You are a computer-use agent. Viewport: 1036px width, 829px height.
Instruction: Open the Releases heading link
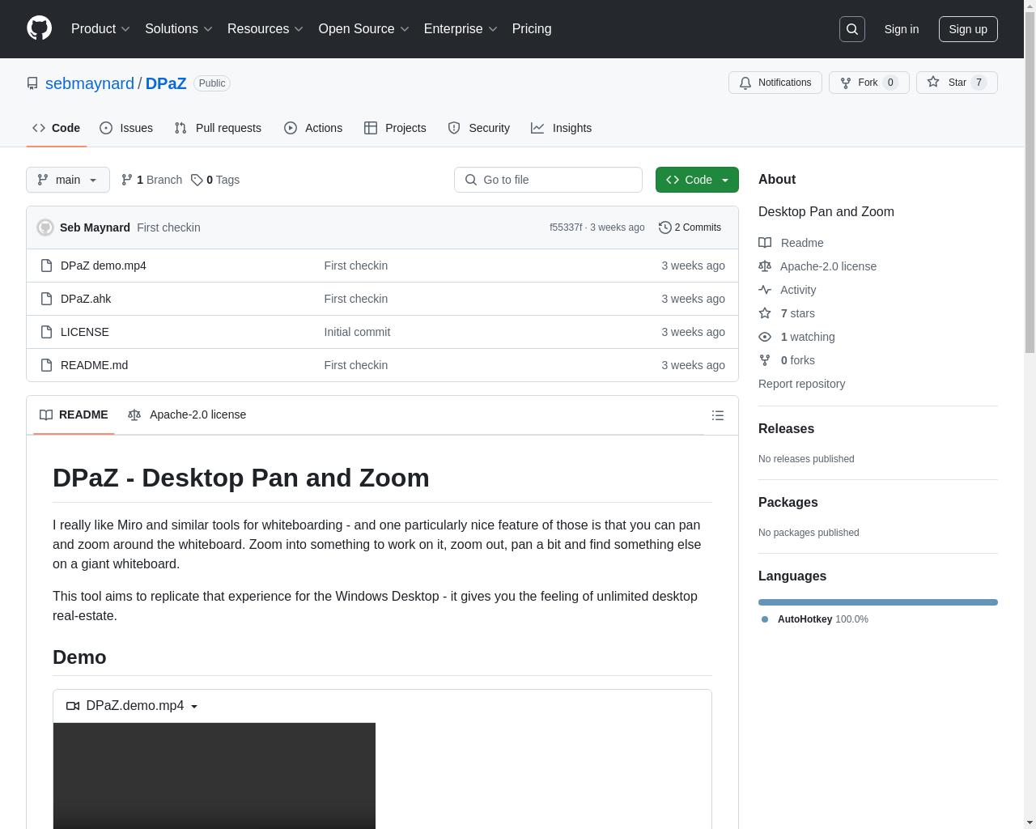point(786,429)
